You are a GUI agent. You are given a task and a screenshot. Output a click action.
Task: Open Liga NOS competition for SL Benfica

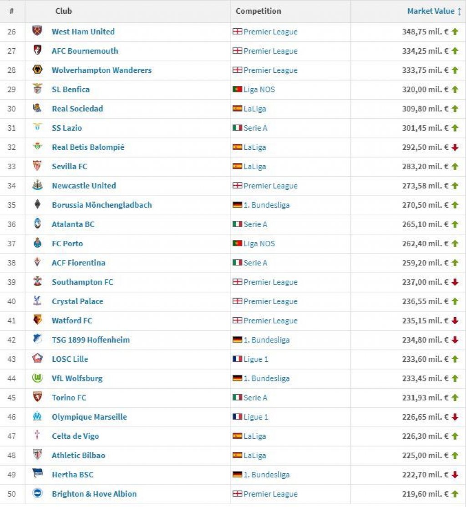(259, 90)
